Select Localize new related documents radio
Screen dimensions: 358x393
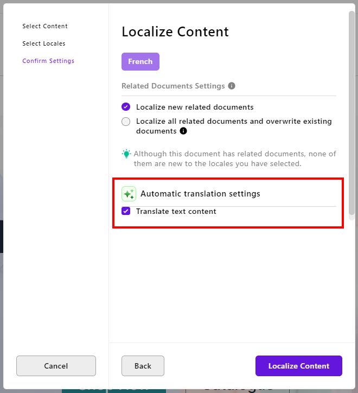[x=126, y=107]
